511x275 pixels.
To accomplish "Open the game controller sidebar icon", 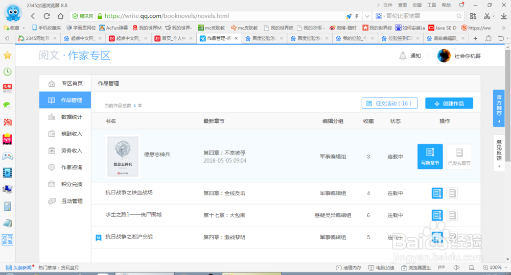I will tap(8, 156).
